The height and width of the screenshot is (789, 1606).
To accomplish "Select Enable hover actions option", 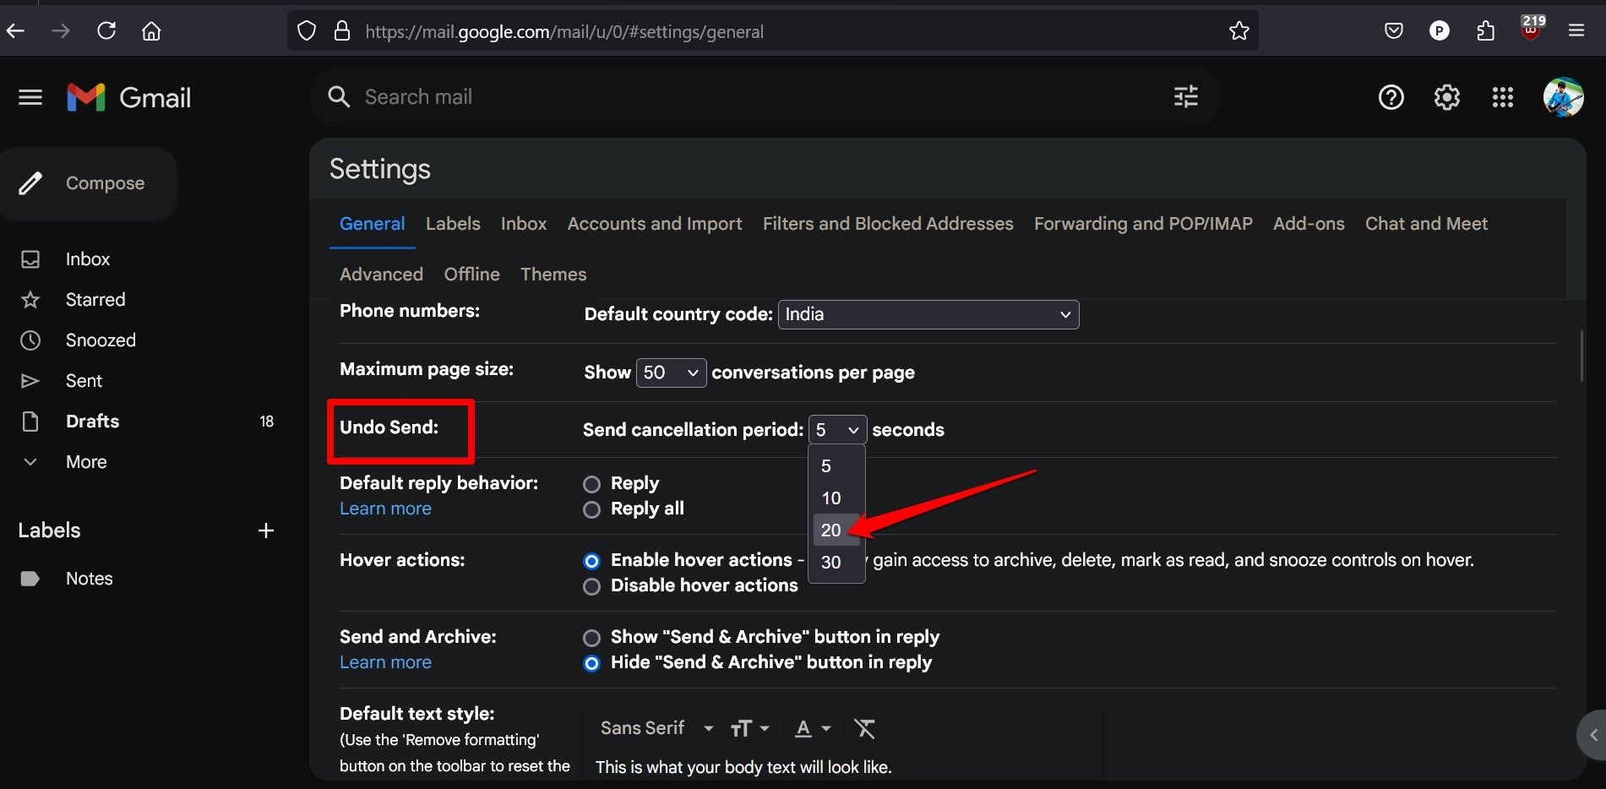I will pos(591,561).
